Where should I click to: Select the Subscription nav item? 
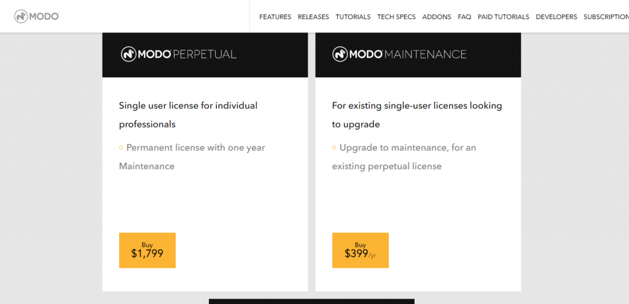click(x=606, y=17)
